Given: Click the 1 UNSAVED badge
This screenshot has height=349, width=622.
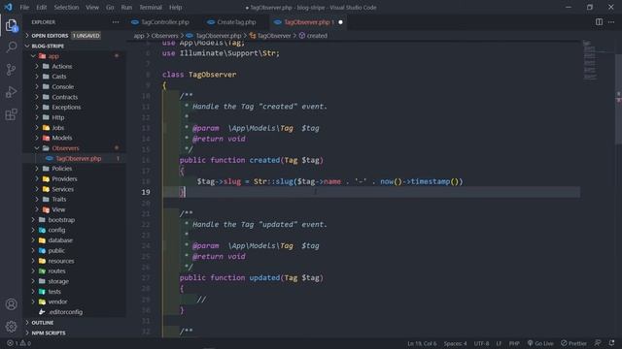Looking at the screenshot, I should (x=86, y=36).
